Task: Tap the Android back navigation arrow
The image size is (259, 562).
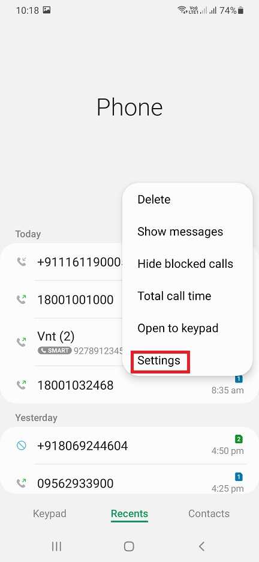Action: (x=202, y=546)
